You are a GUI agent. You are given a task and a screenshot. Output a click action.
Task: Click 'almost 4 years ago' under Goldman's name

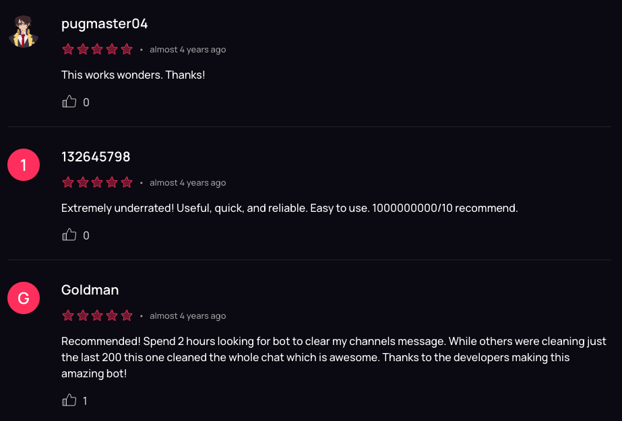pyautogui.click(x=187, y=315)
